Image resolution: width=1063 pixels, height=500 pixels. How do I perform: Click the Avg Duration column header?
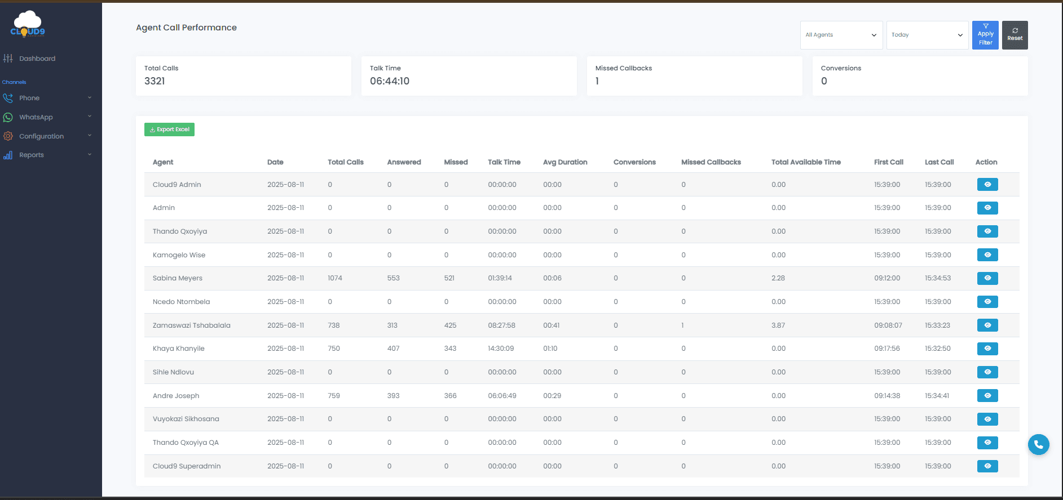[565, 162]
